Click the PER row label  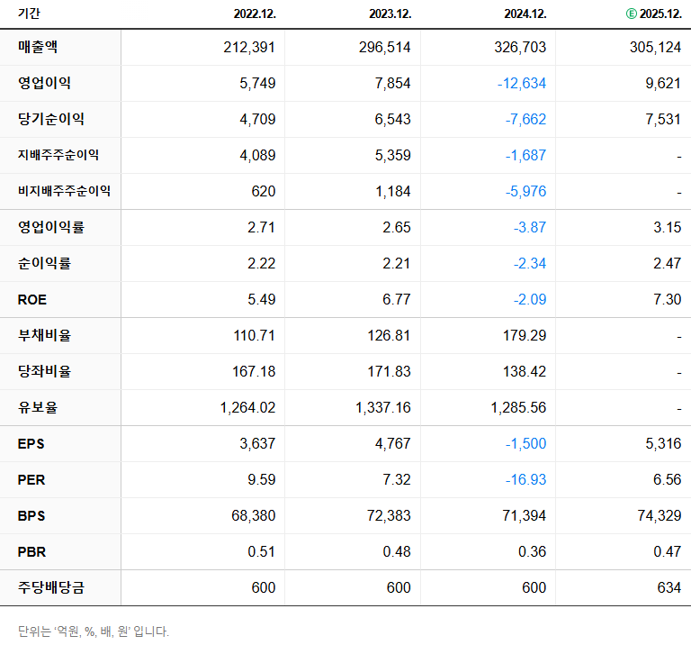pyautogui.click(x=31, y=480)
